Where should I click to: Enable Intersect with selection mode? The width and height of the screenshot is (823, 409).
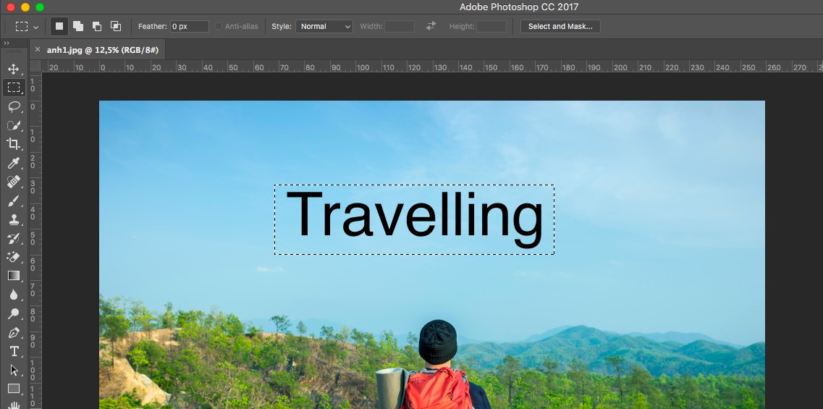[x=116, y=26]
